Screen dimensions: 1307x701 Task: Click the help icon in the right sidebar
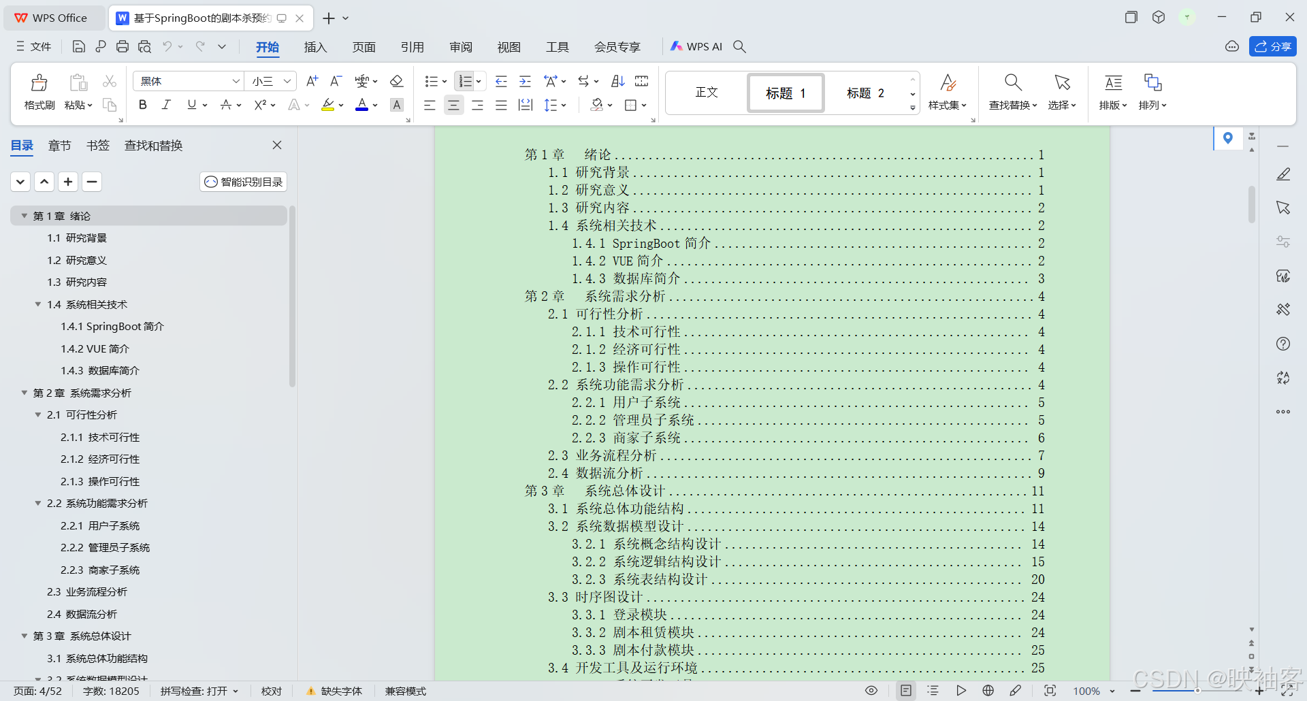click(x=1283, y=344)
